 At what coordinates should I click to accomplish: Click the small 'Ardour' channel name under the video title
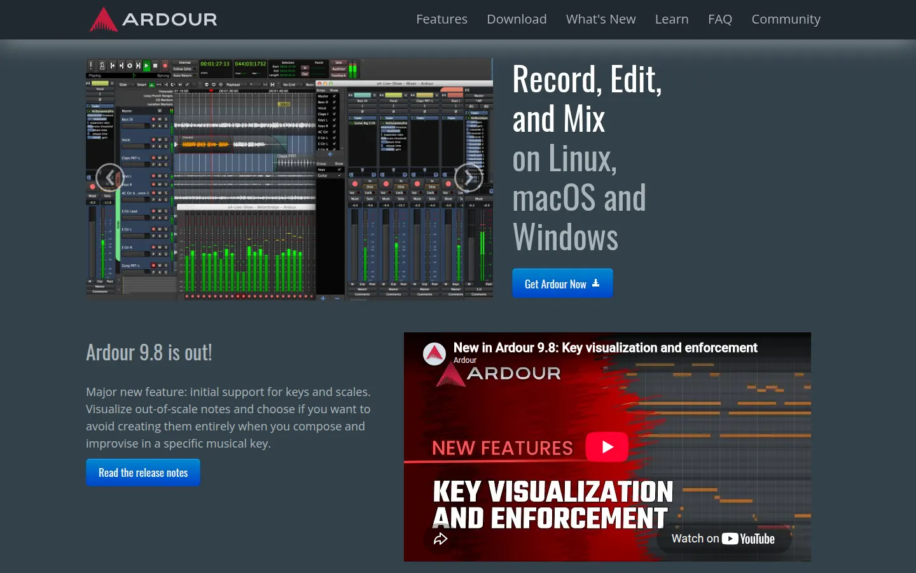[x=464, y=360]
